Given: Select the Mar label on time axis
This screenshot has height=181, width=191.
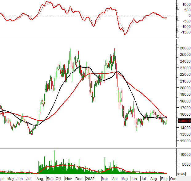Looking at the screenshot, I should click(x=105, y=179).
